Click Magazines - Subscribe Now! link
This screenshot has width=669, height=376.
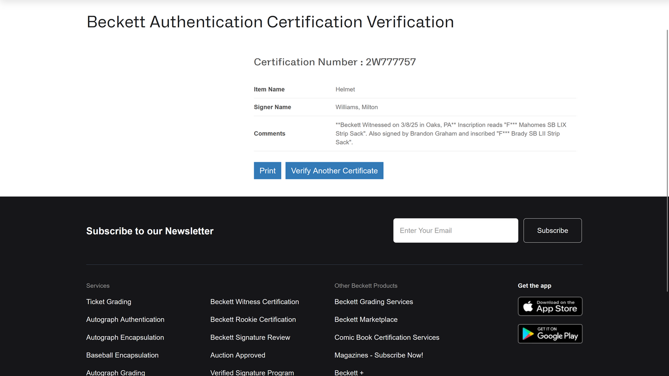(379, 355)
